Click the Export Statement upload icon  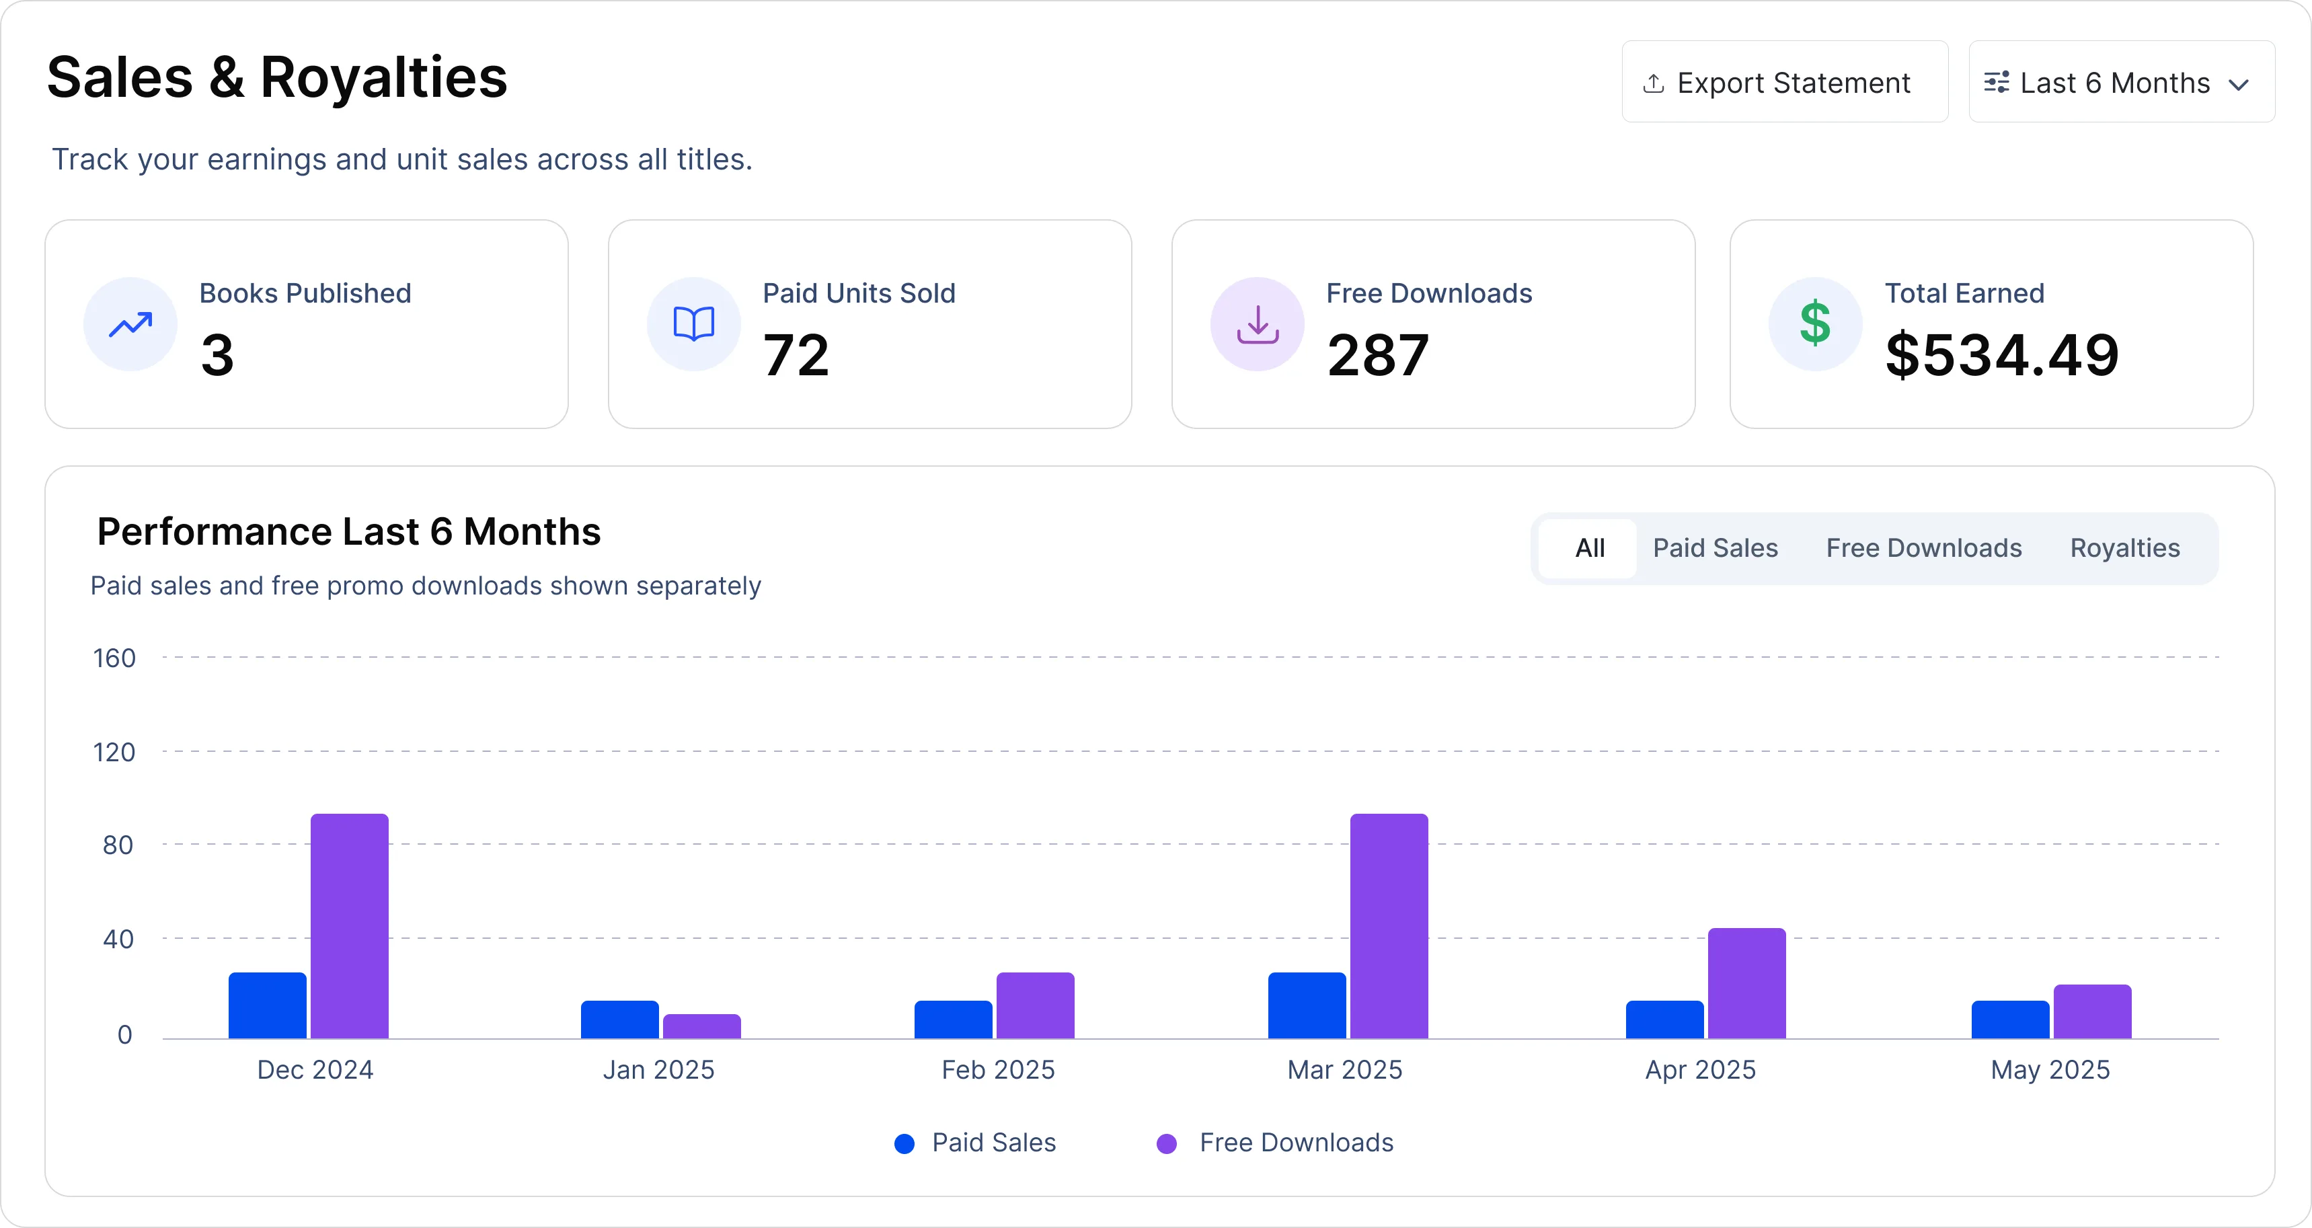click(1653, 83)
